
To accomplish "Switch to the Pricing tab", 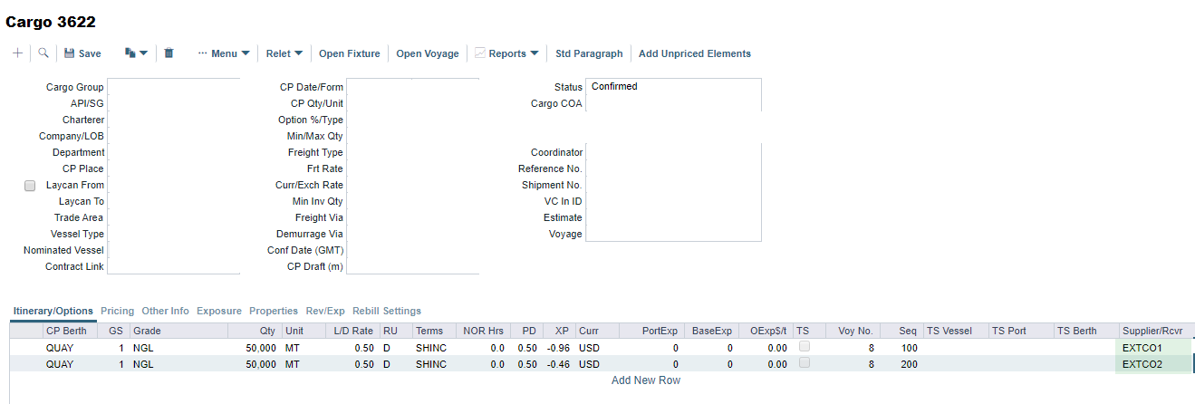I will pos(117,311).
